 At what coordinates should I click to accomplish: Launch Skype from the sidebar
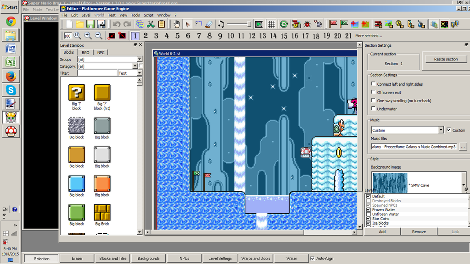(11, 90)
